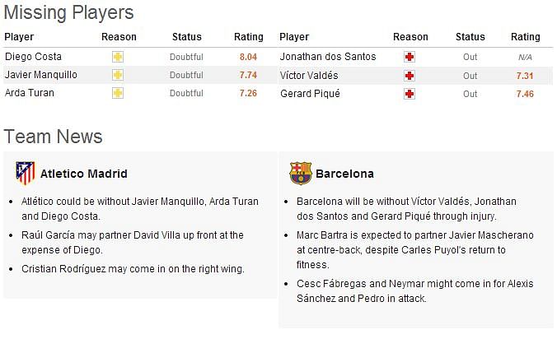Click the Barcelona club crest
This screenshot has width=557, height=339.
click(301, 174)
